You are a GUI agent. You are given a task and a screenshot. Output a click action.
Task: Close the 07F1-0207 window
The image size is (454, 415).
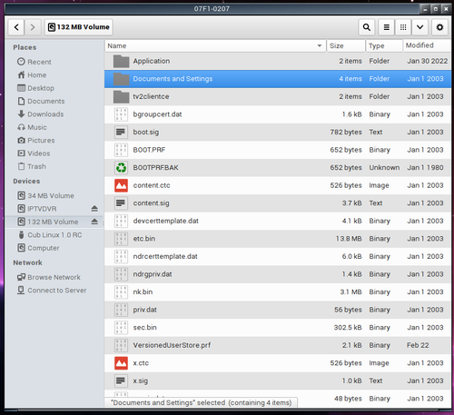coord(446,9)
